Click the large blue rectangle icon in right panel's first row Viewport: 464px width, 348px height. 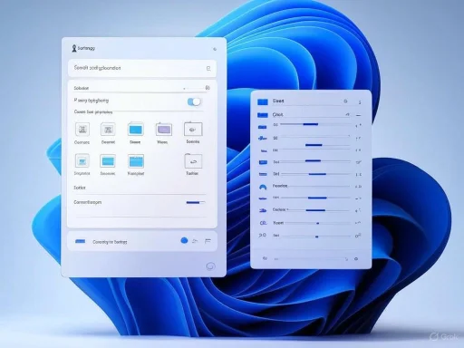(263, 101)
